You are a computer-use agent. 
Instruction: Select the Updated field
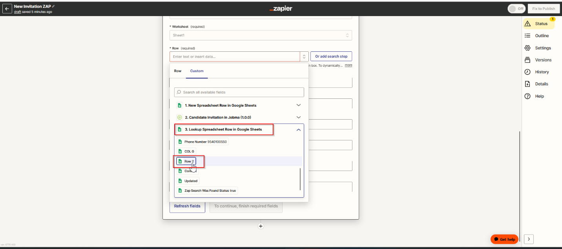coord(188,181)
